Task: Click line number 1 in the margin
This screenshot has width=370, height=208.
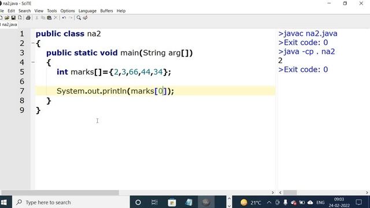Action: 22,34
